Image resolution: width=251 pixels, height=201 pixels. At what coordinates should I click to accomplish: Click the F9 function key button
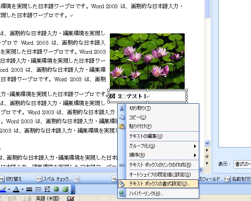pyautogui.click(x=114, y=179)
